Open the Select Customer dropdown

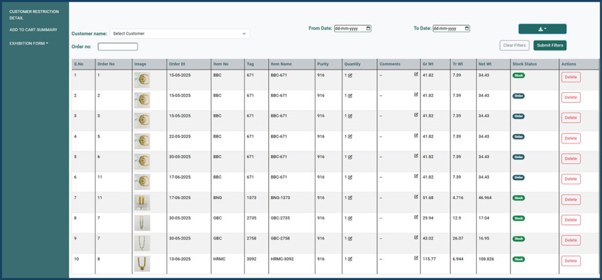(x=180, y=34)
